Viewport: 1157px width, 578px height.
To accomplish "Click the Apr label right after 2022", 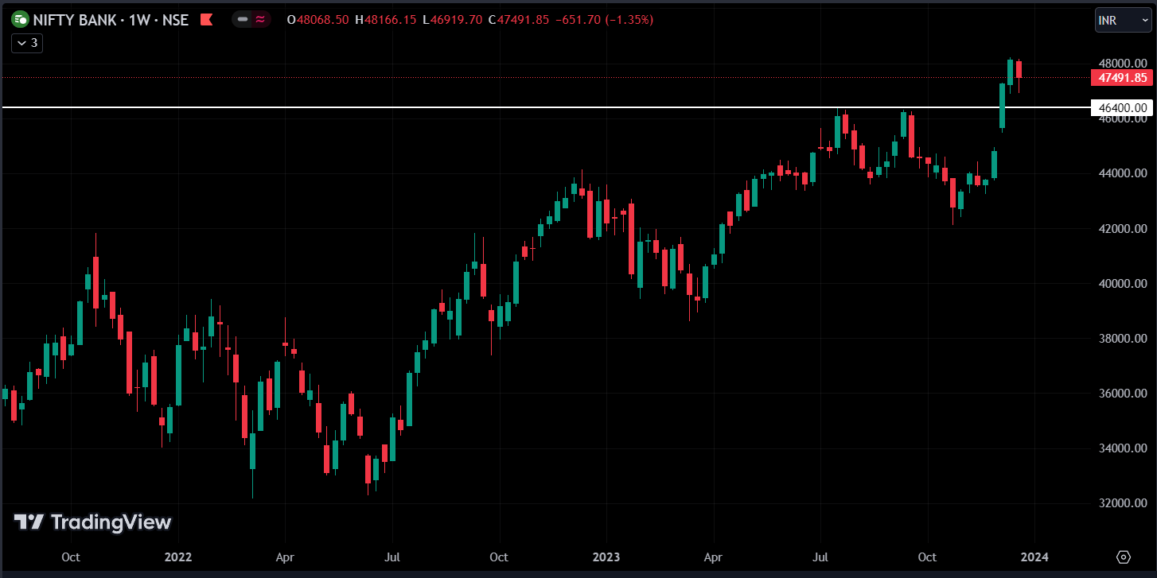I will [x=285, y=557].
